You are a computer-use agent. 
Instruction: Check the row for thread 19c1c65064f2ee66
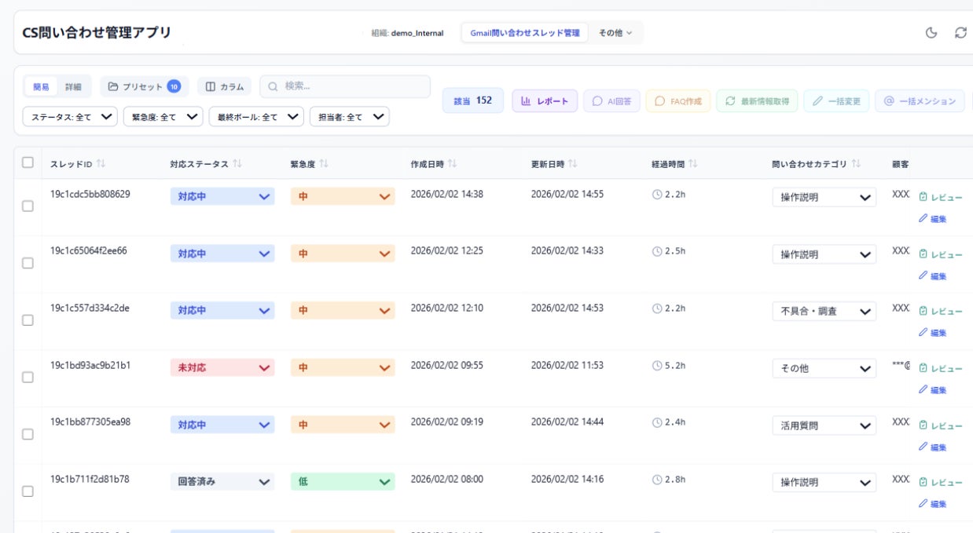point(28,263)
